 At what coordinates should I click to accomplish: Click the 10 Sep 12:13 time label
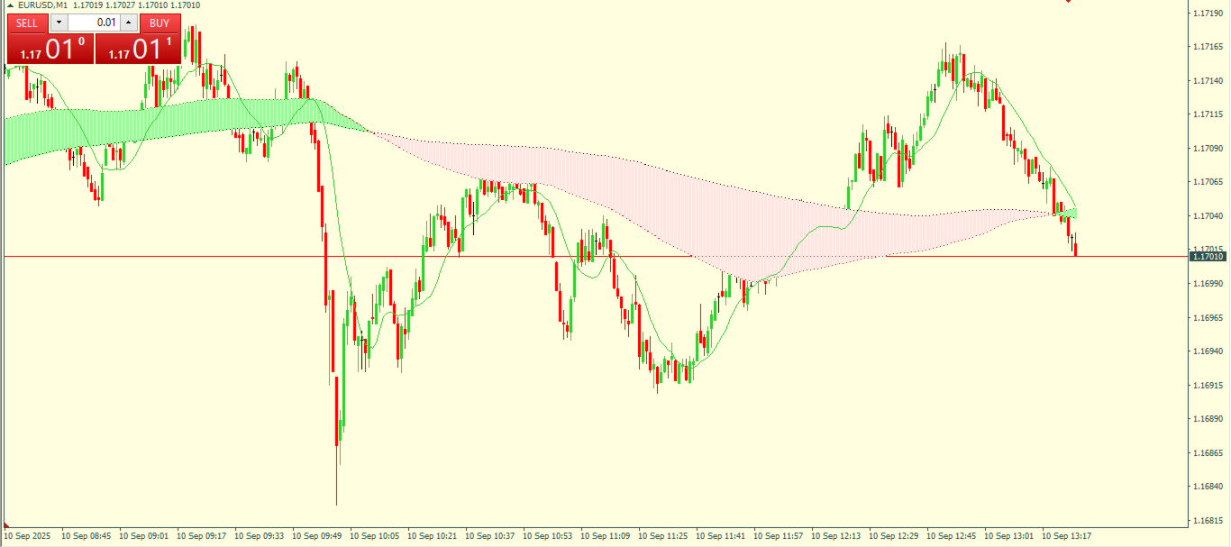tap(836, 536)
